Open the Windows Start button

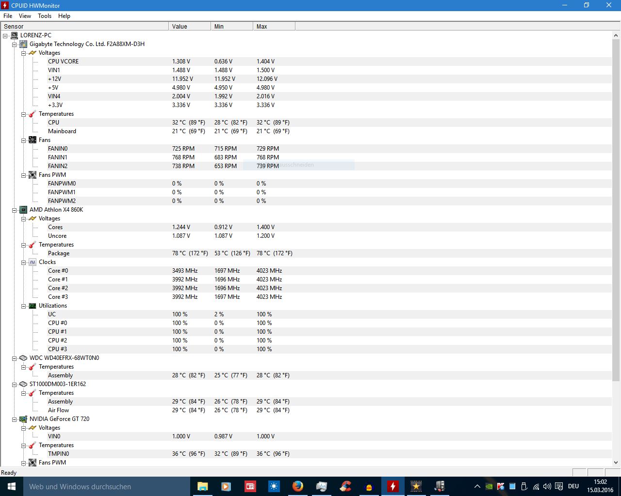point(12,486)
